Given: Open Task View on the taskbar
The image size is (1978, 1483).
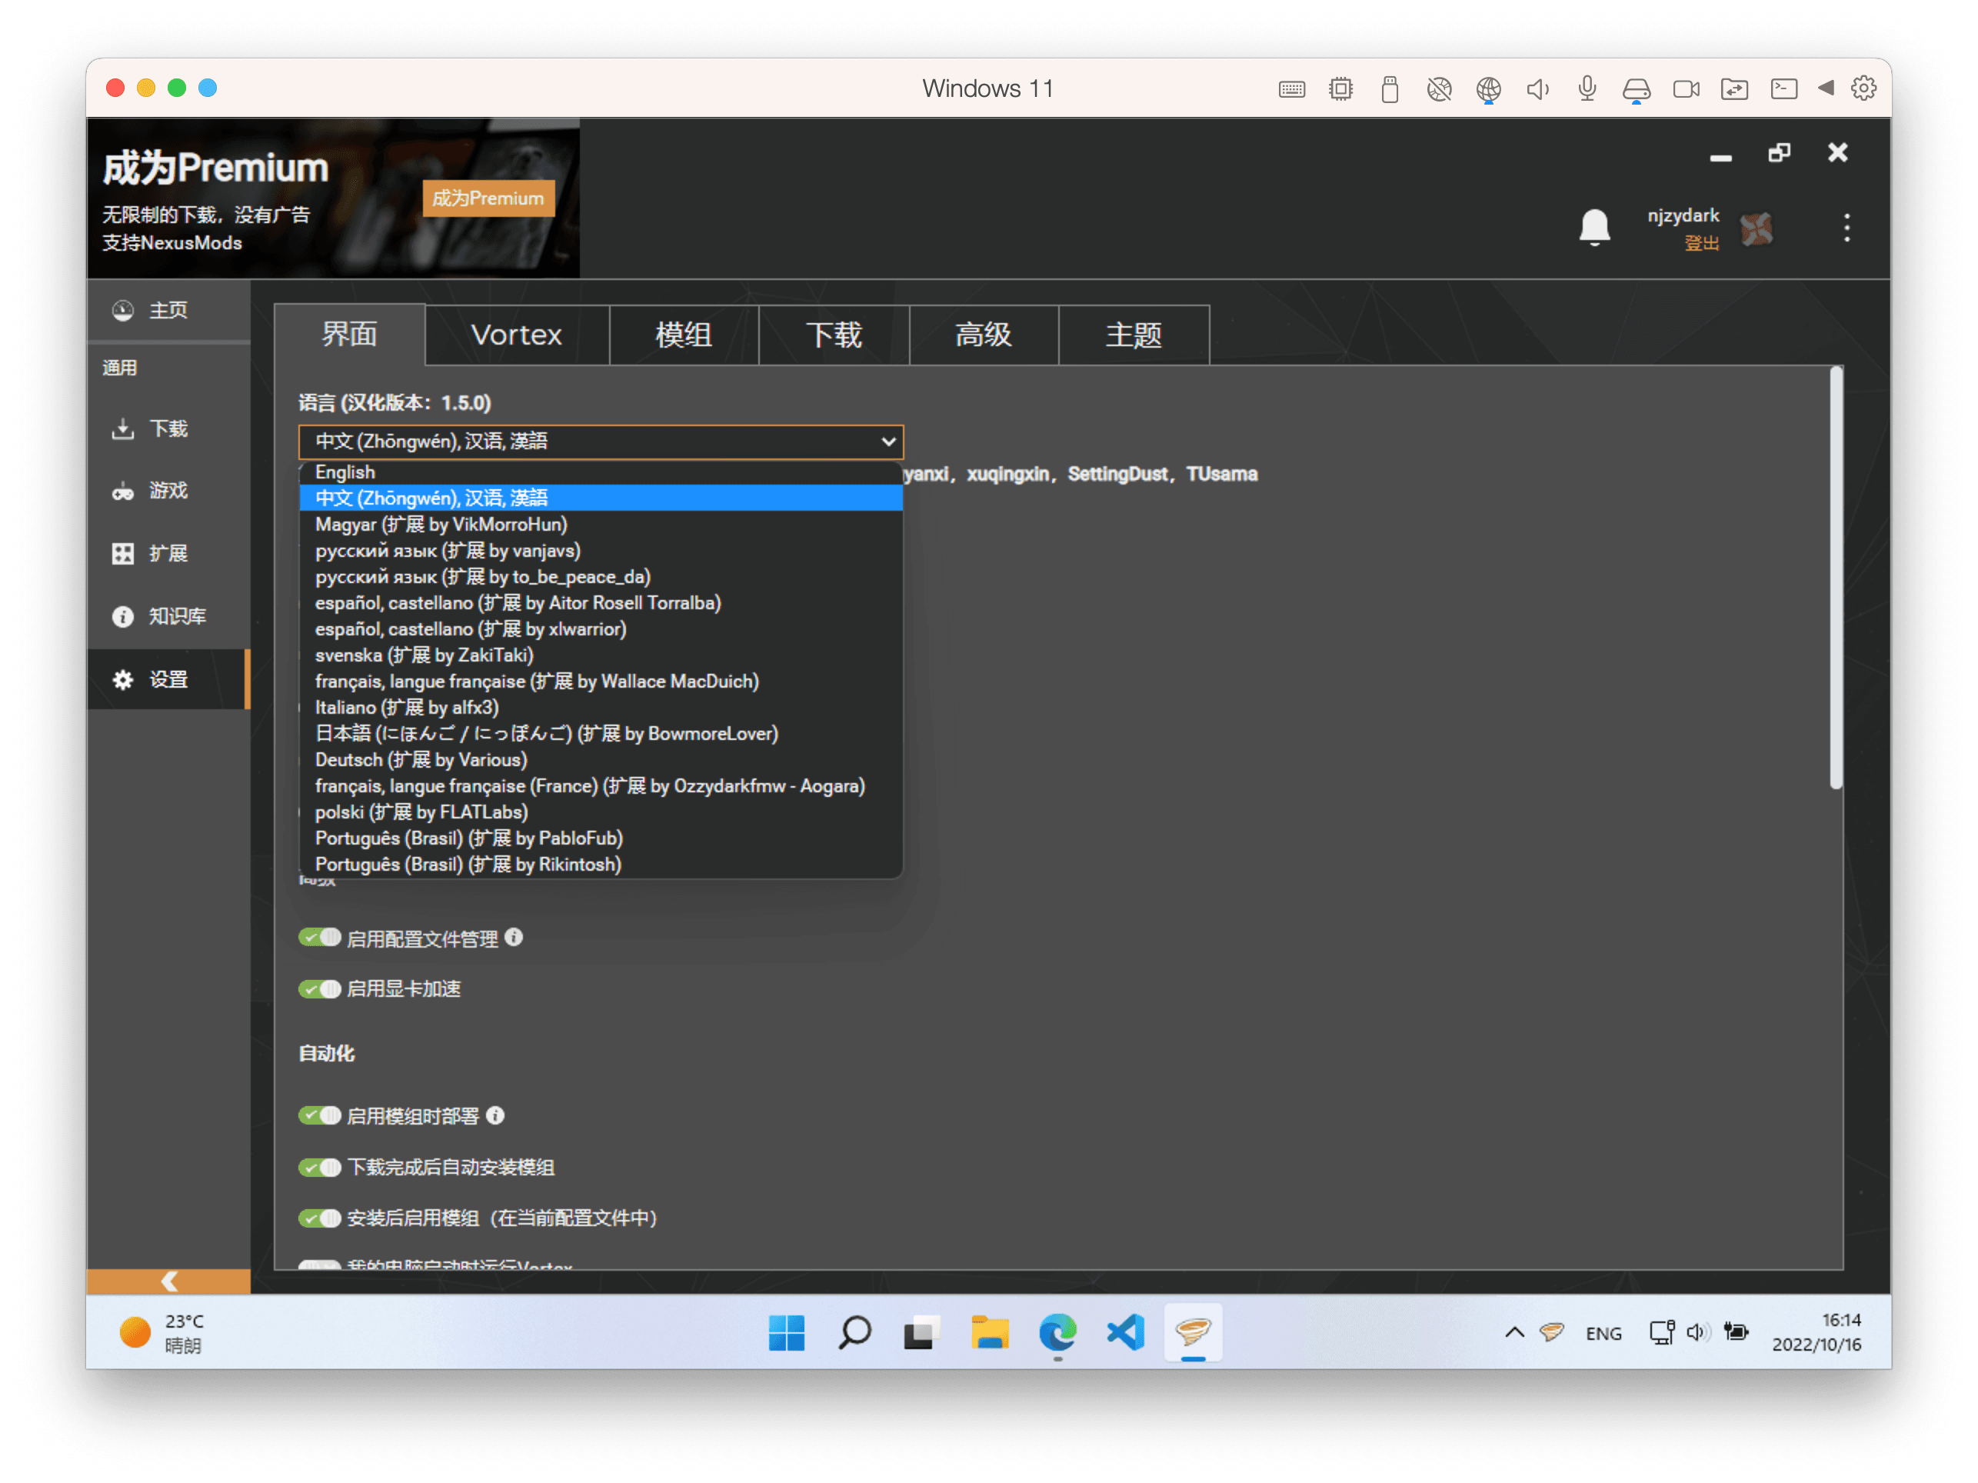Looking at the screenshot, I should click(921, 1333).
